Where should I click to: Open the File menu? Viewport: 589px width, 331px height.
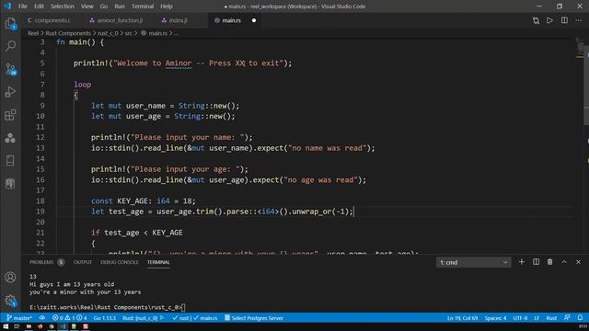point(22,6)
